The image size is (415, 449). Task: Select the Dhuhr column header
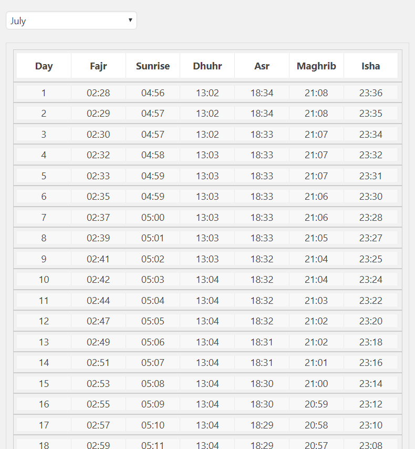[x=207, y=66]
